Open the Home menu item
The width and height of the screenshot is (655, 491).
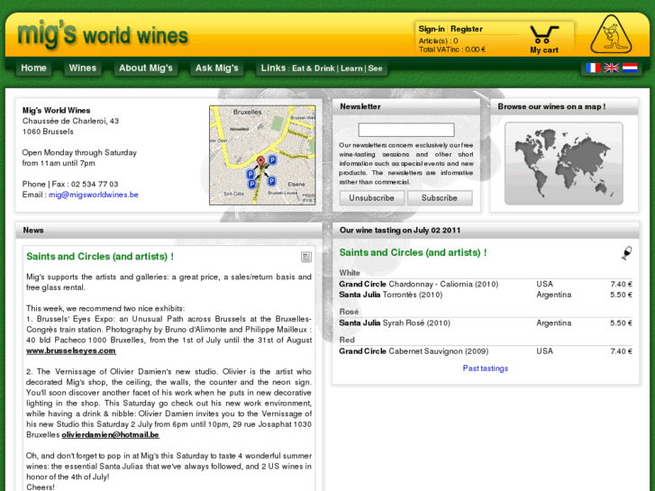point(33,68)
